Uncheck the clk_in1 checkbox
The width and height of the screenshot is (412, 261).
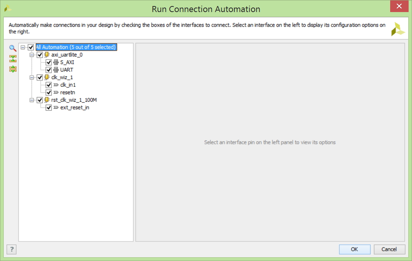[x=49, y=85]
